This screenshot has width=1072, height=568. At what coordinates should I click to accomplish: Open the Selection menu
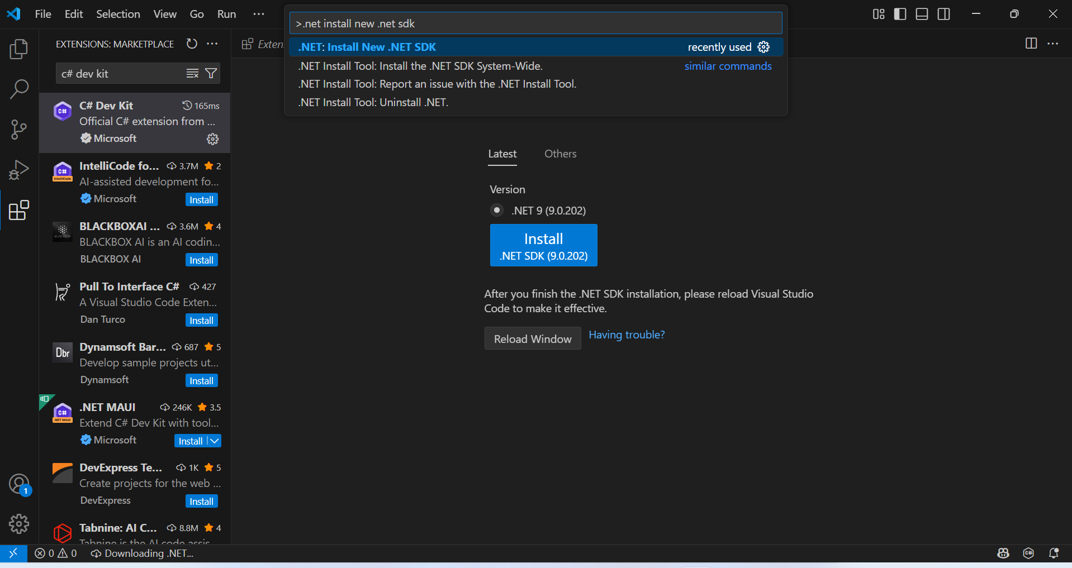pyautogui.click(x=118, y=14)
